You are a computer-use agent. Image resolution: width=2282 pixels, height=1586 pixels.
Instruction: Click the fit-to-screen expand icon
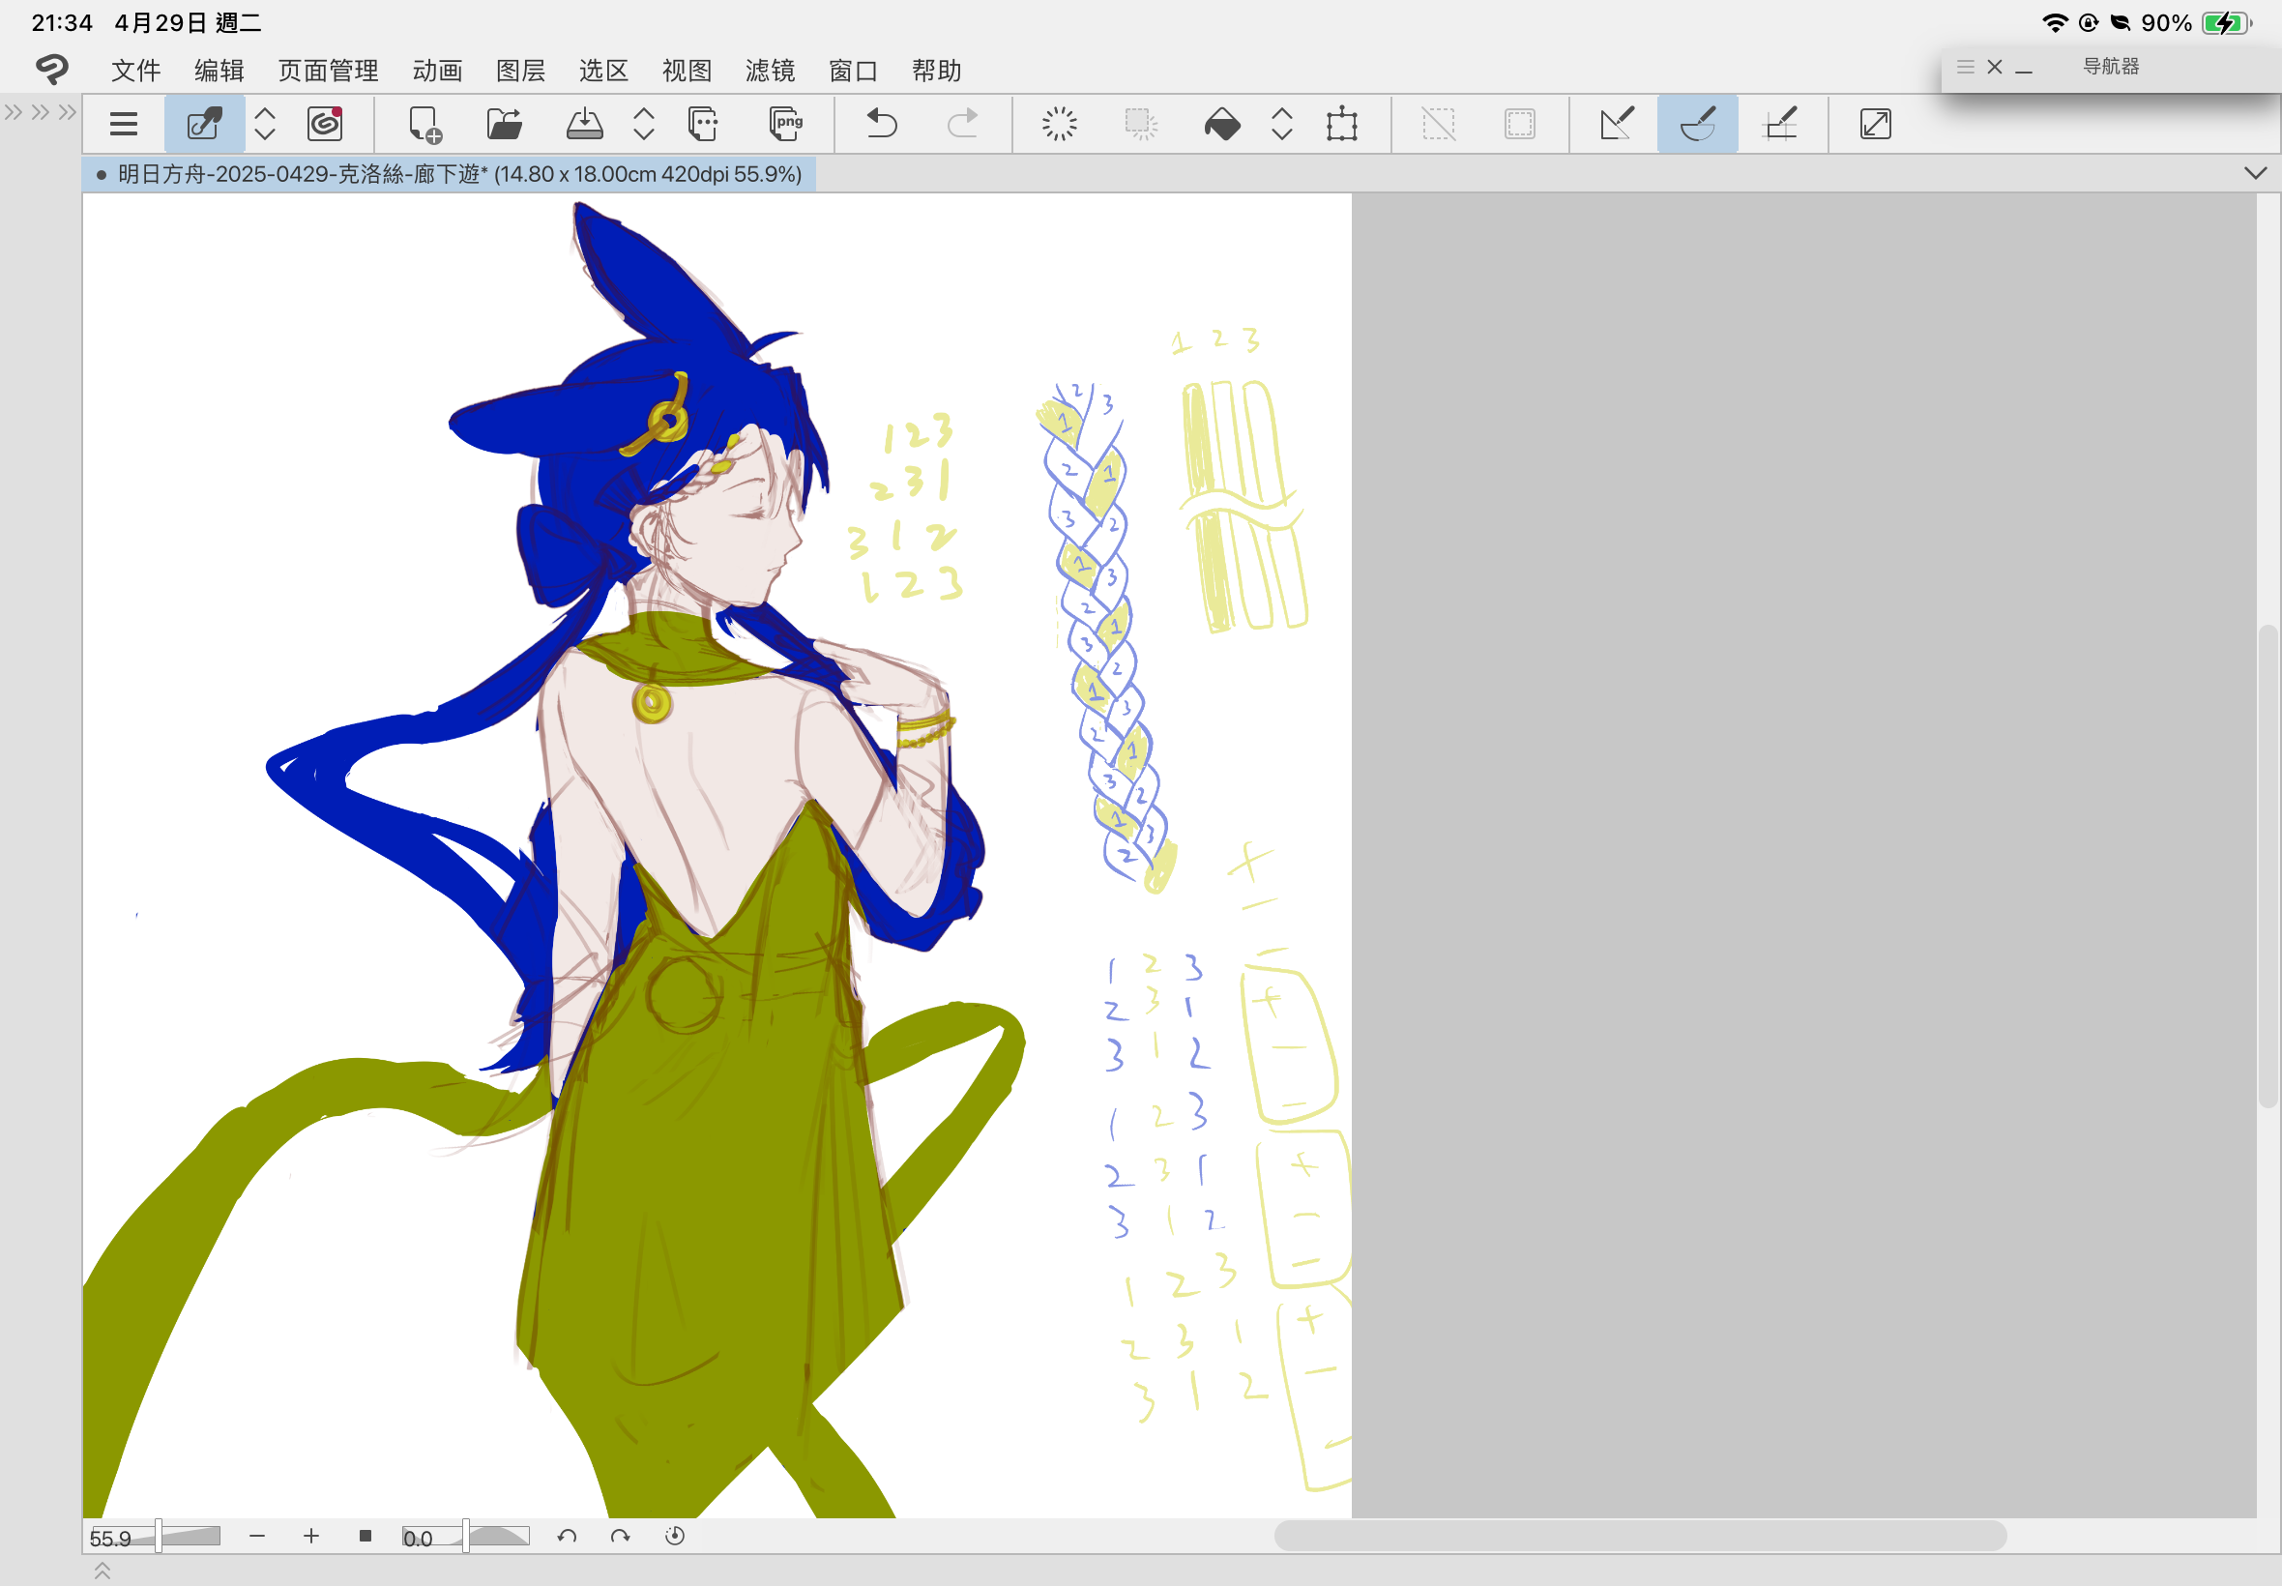click(x=1875, y=124)
